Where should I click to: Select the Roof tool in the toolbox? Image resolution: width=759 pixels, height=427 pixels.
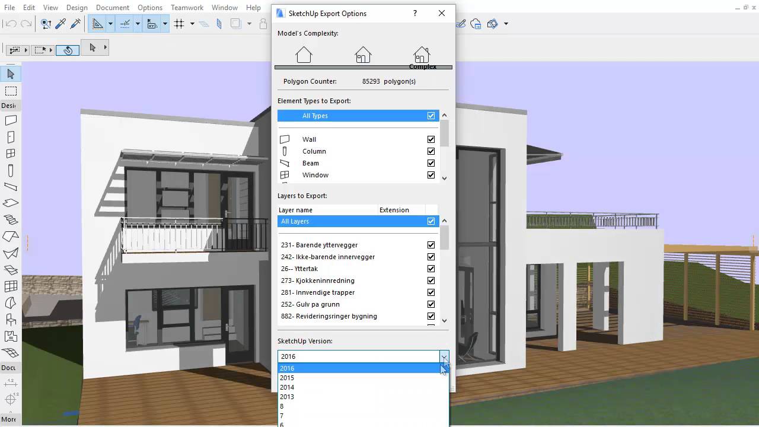tap(11, 237)
